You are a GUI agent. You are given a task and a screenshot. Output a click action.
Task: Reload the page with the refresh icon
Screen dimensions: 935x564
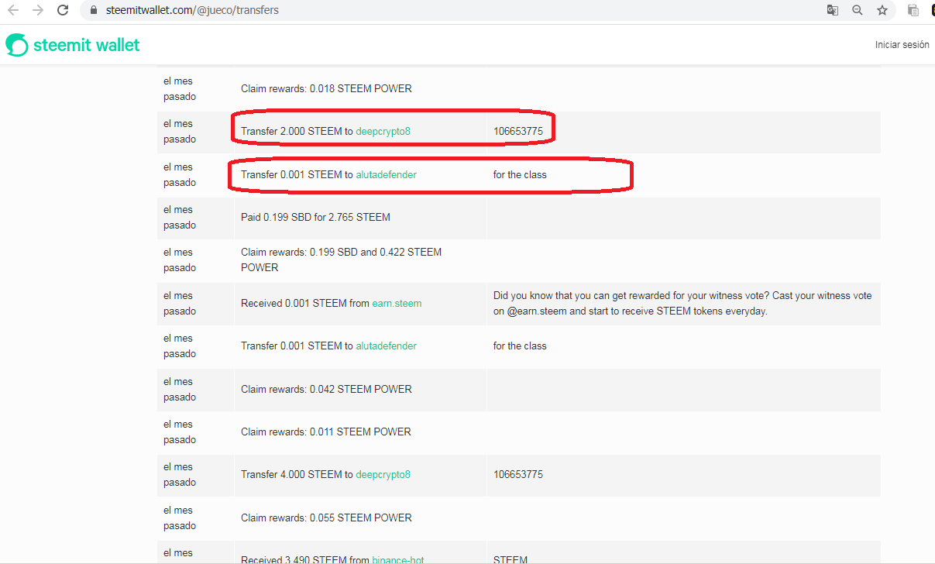[64, 10]
